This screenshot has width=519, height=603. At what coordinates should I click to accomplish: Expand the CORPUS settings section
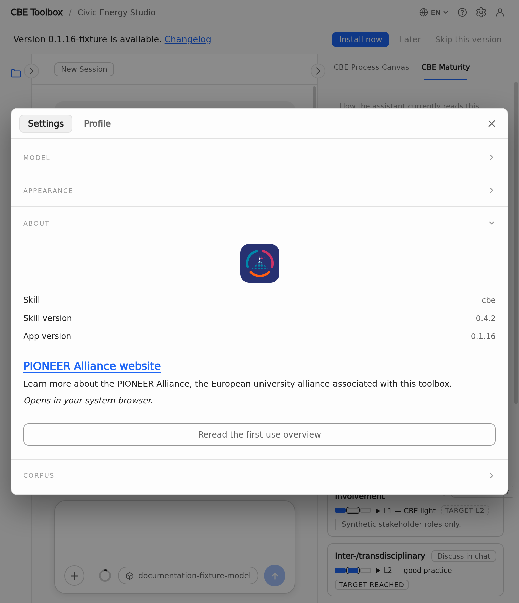(x=259, y=476)
